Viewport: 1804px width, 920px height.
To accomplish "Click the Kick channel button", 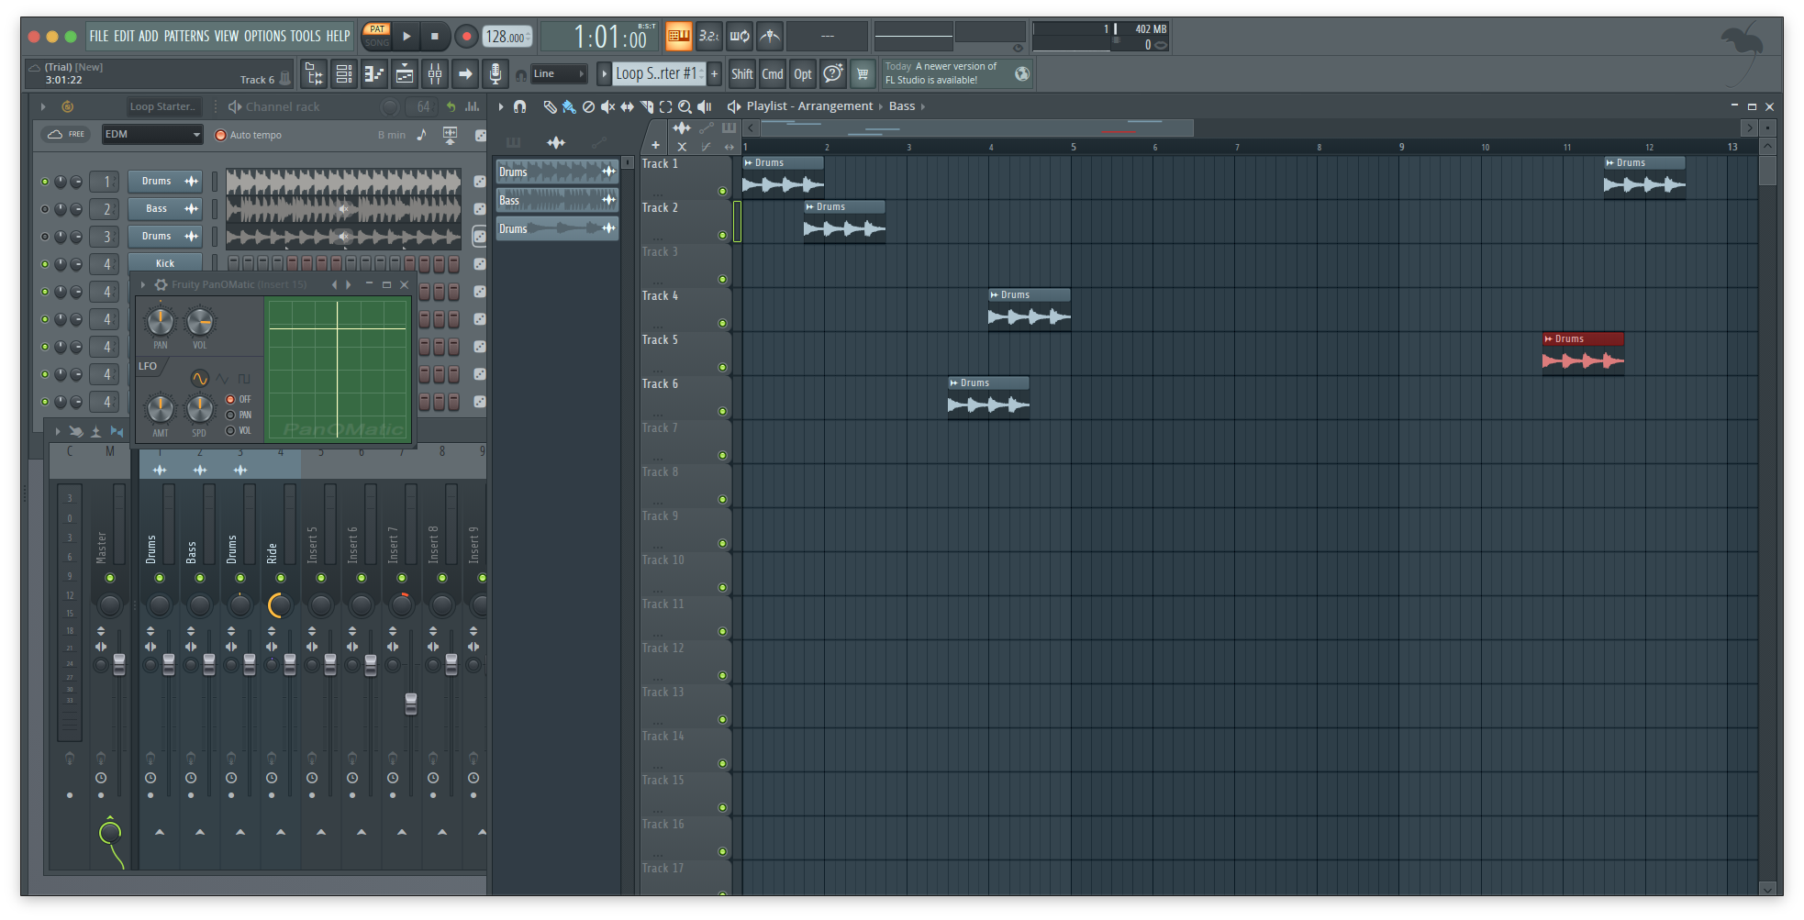I will coord(165,264).
